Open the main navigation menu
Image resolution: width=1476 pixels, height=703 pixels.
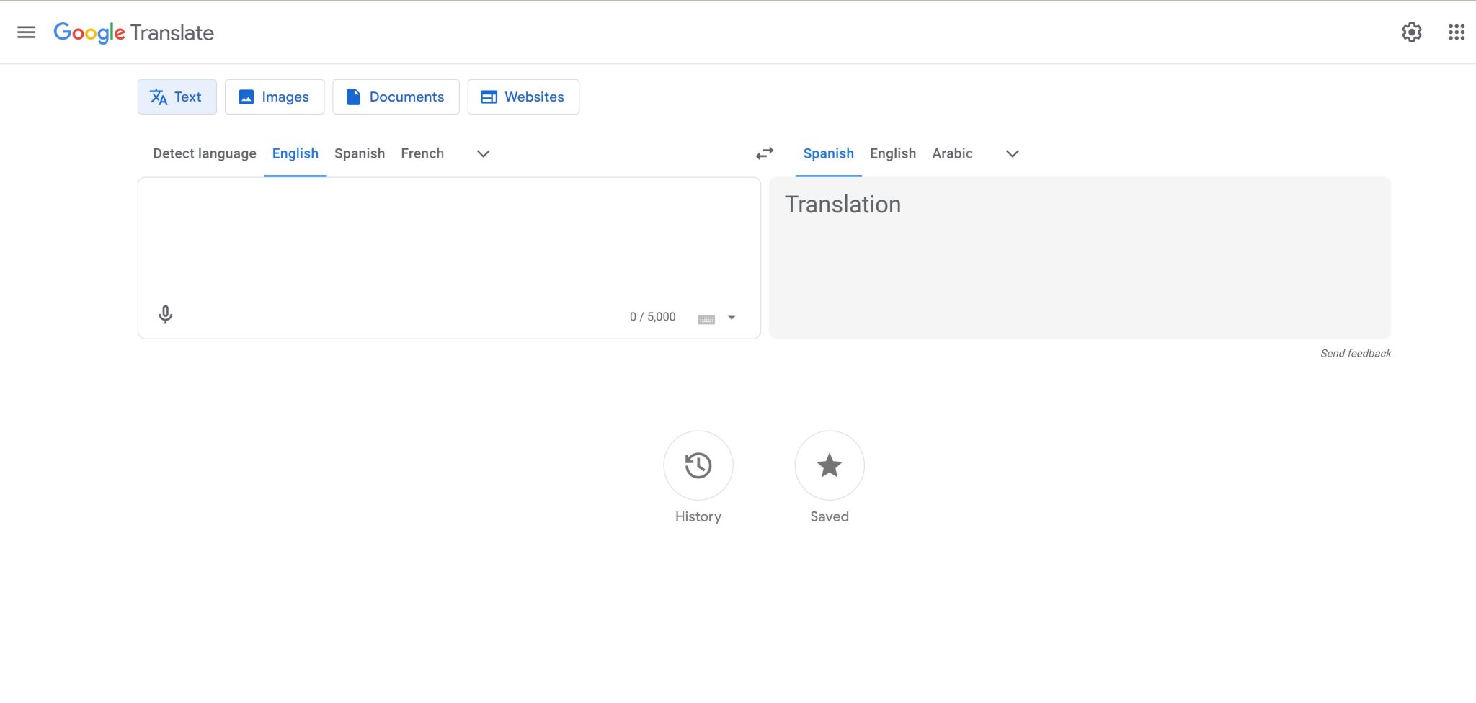coord(27,32)
